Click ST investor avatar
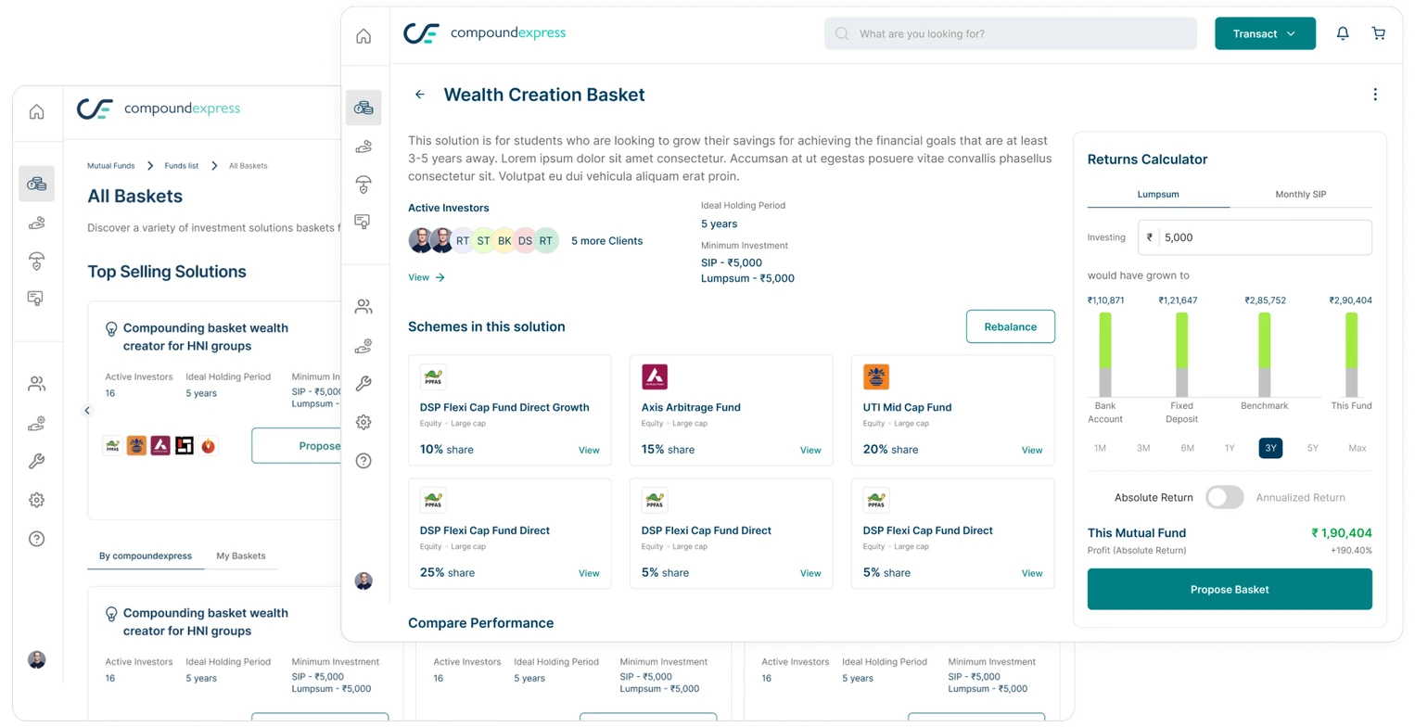 tap(483, 241)
